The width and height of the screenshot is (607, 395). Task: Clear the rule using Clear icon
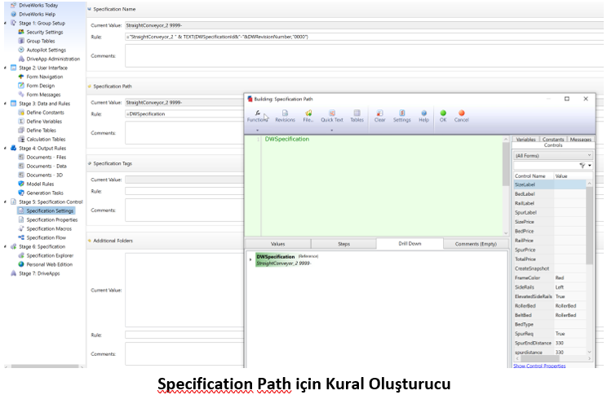379,115
